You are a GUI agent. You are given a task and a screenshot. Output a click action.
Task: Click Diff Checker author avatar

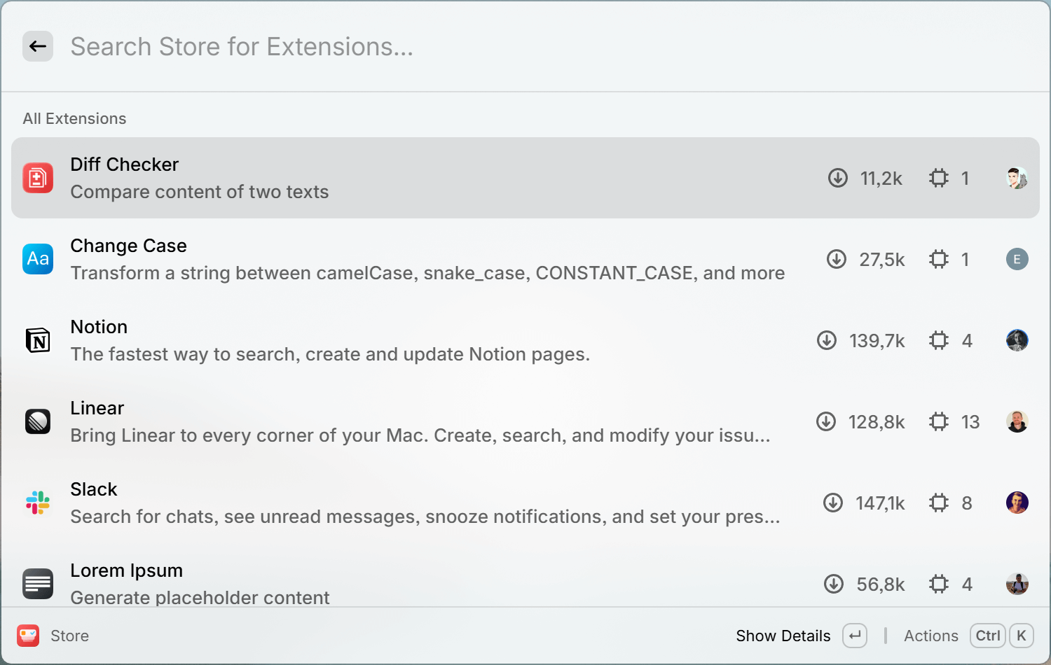point(1017,178)
